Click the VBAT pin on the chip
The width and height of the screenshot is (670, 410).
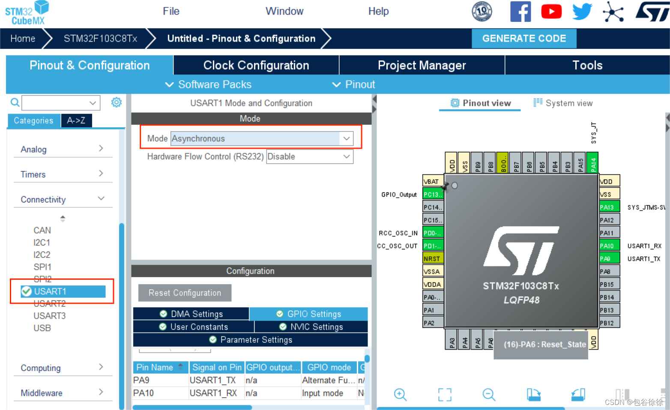[x=433, y=181]
